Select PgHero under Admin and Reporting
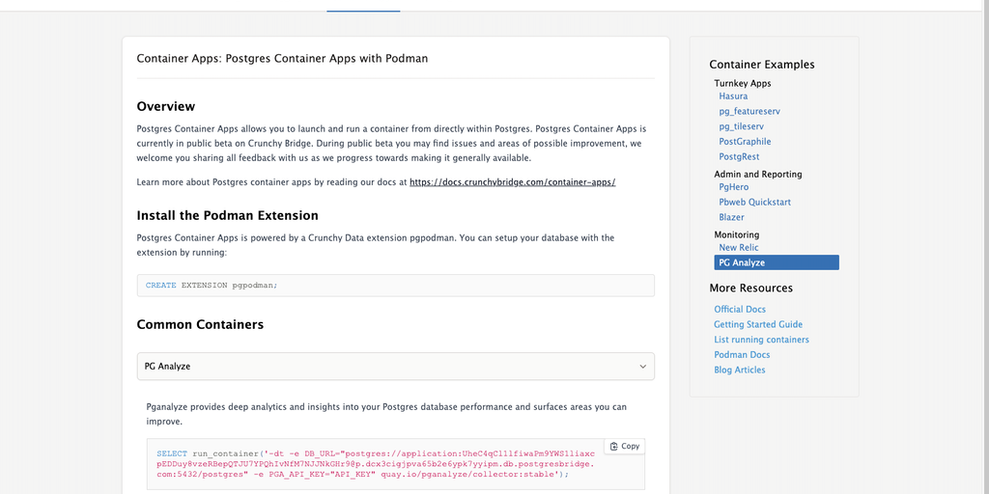The image size is (989, 494). click(x=733, y=187)
